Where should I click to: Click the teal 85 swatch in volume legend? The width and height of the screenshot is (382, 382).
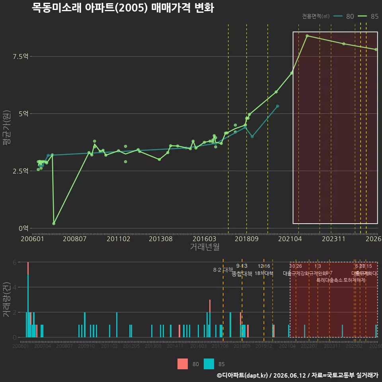click(x=209, y=364)
